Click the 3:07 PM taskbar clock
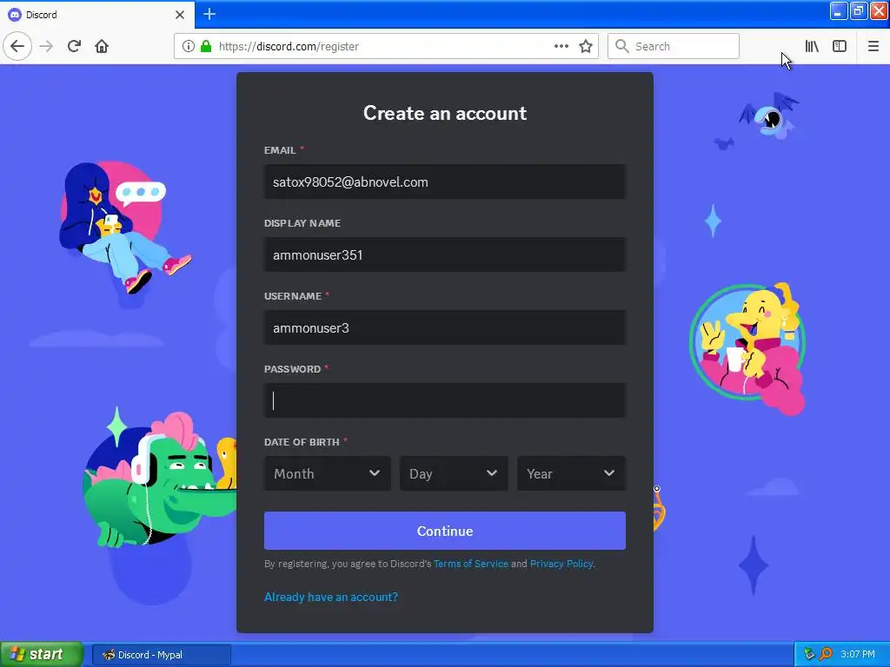Image resolution: width=890 pixels, height=667 pixels. (x=858, y=654)
